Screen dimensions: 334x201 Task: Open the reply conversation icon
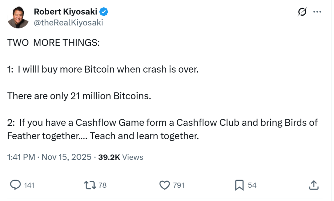pos(15,185)
